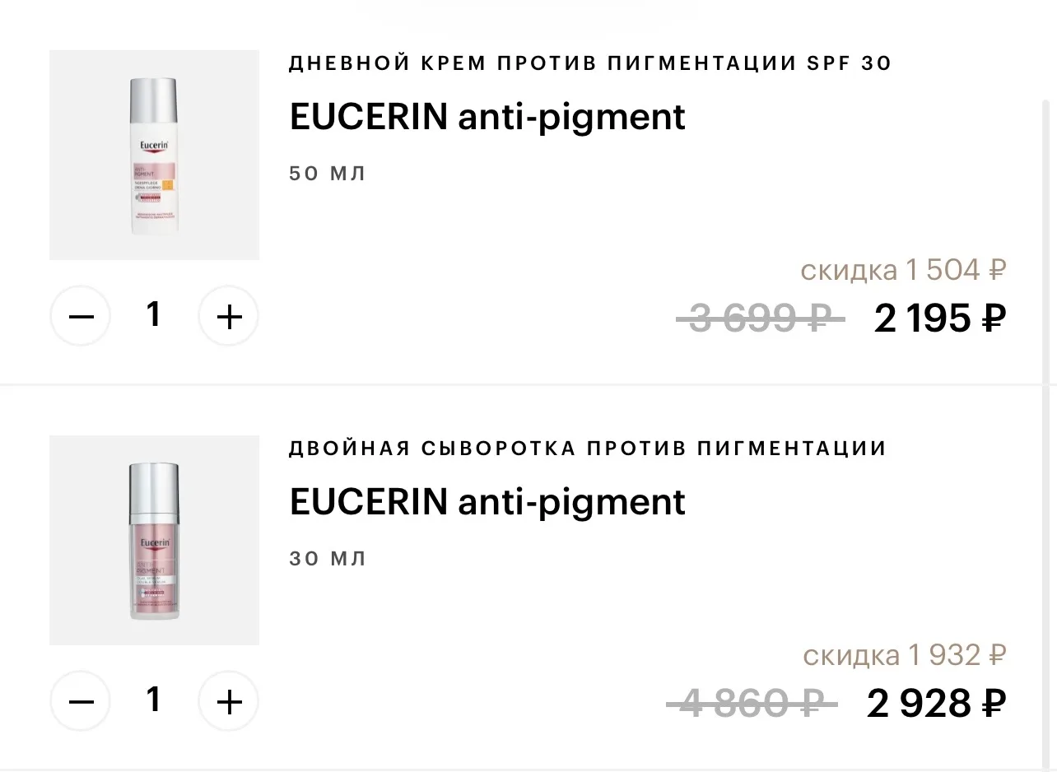Screen dimensions: 1057x772
Task: Click the quantity number of the double serum
Action: [x=154, y=700]
